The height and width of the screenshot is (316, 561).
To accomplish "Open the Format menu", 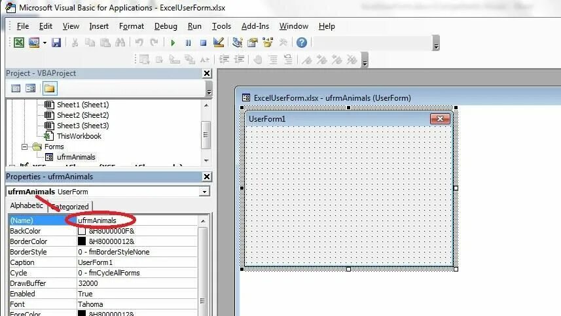I will 132,26.
